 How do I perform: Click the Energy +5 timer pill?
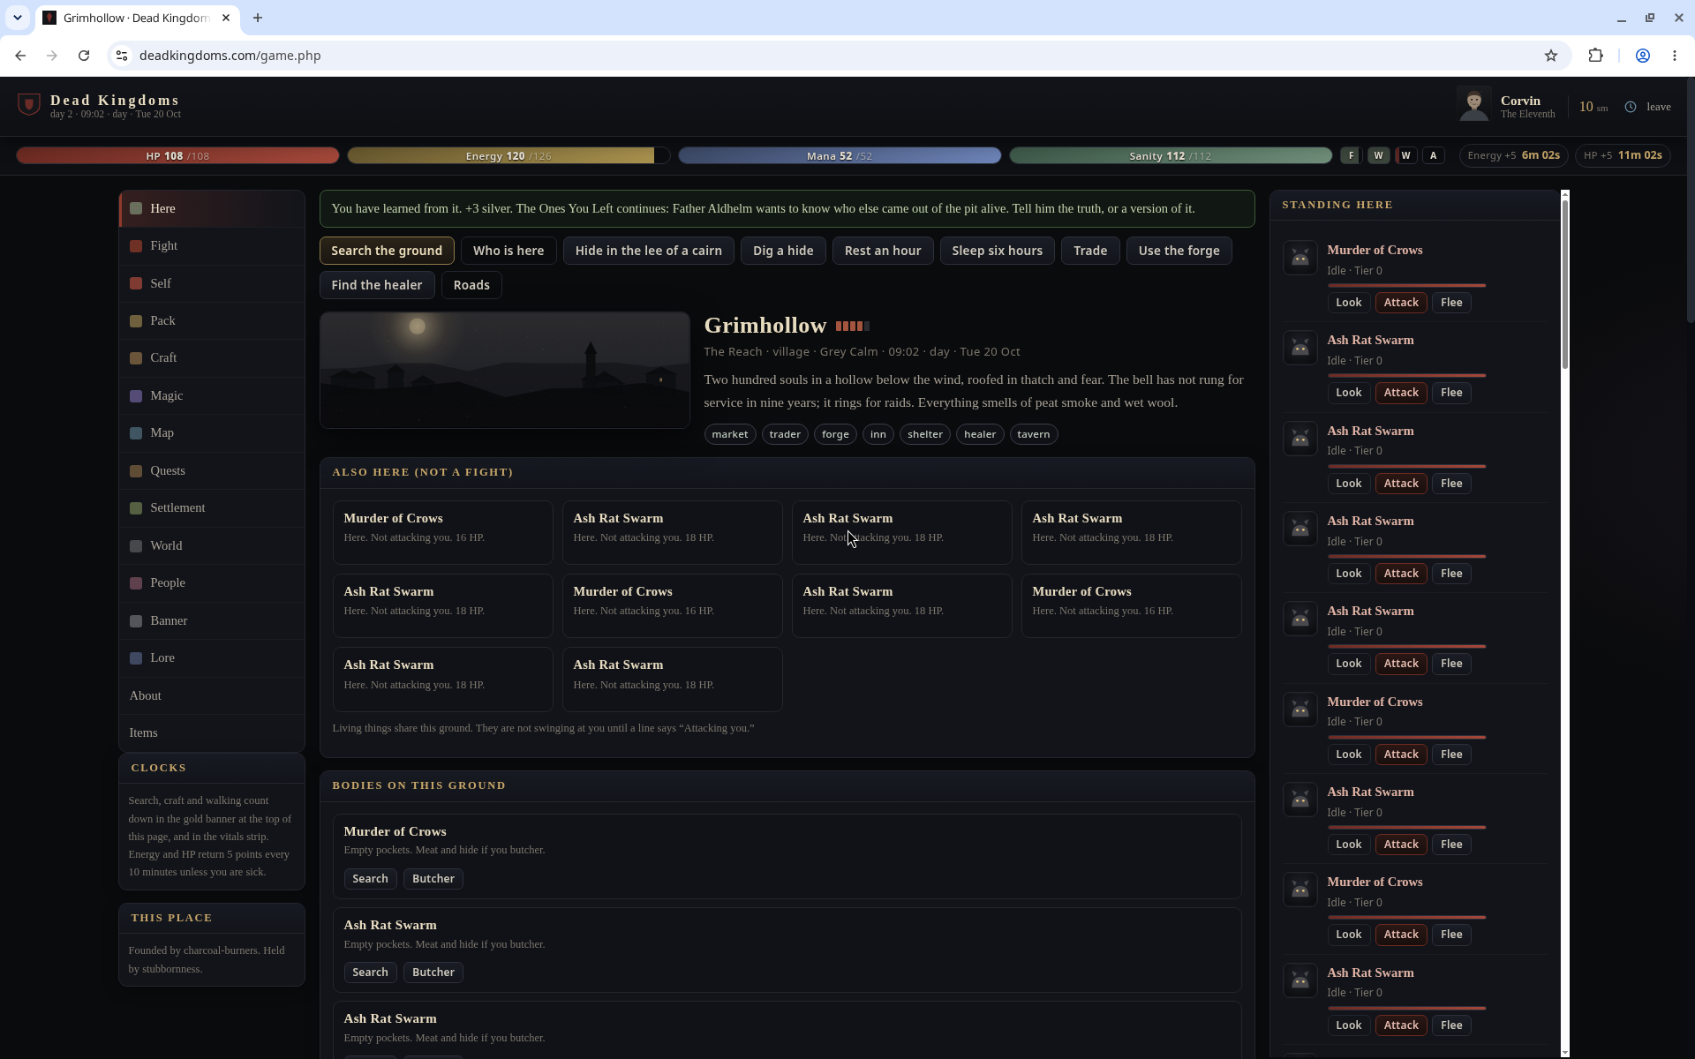pos(1513,155)
